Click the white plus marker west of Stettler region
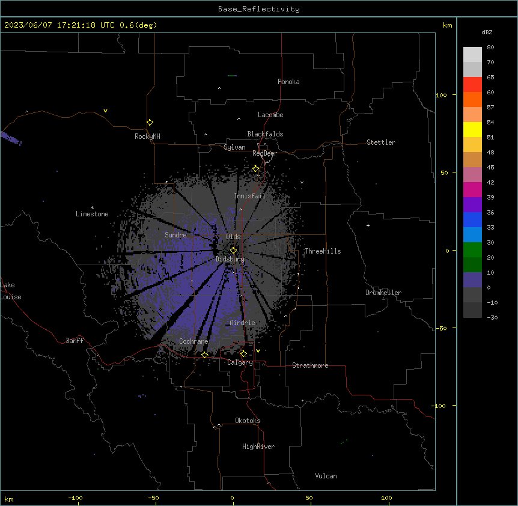This screenshot has width=518, height=506. pyautogui.click(x=368, y=225)
